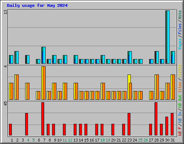Click the cyan hits bar for day 23
184x144 pixels.
point(130,57)
